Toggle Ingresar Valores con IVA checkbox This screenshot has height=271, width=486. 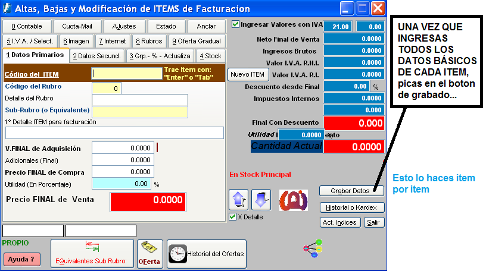pyautogui.click(x=235, y=24)
